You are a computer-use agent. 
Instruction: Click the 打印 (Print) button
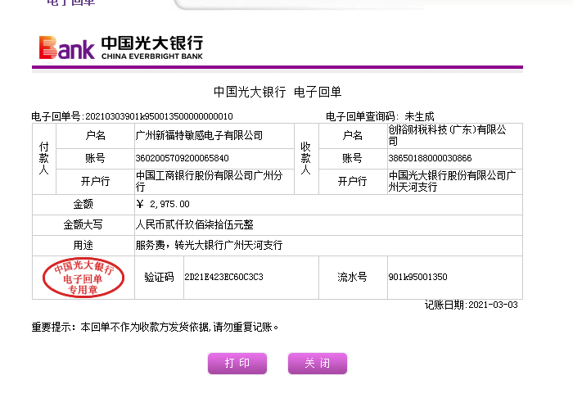tap(237, 363)
